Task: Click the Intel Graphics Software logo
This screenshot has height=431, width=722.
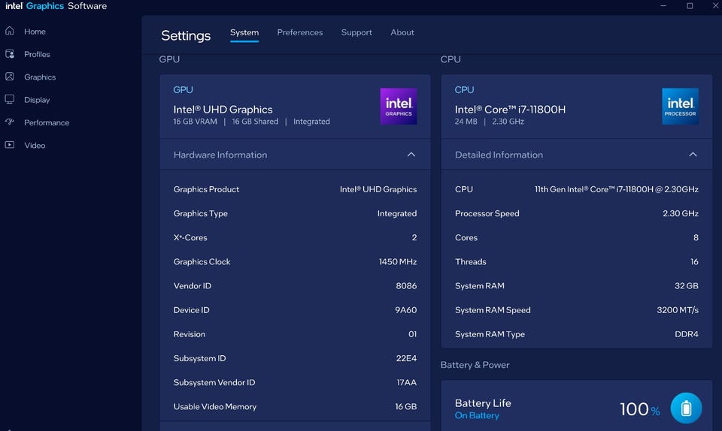Action: pyautogui.click(x=56, y=6)
